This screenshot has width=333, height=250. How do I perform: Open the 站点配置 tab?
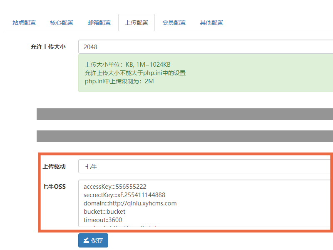(24, 22)
